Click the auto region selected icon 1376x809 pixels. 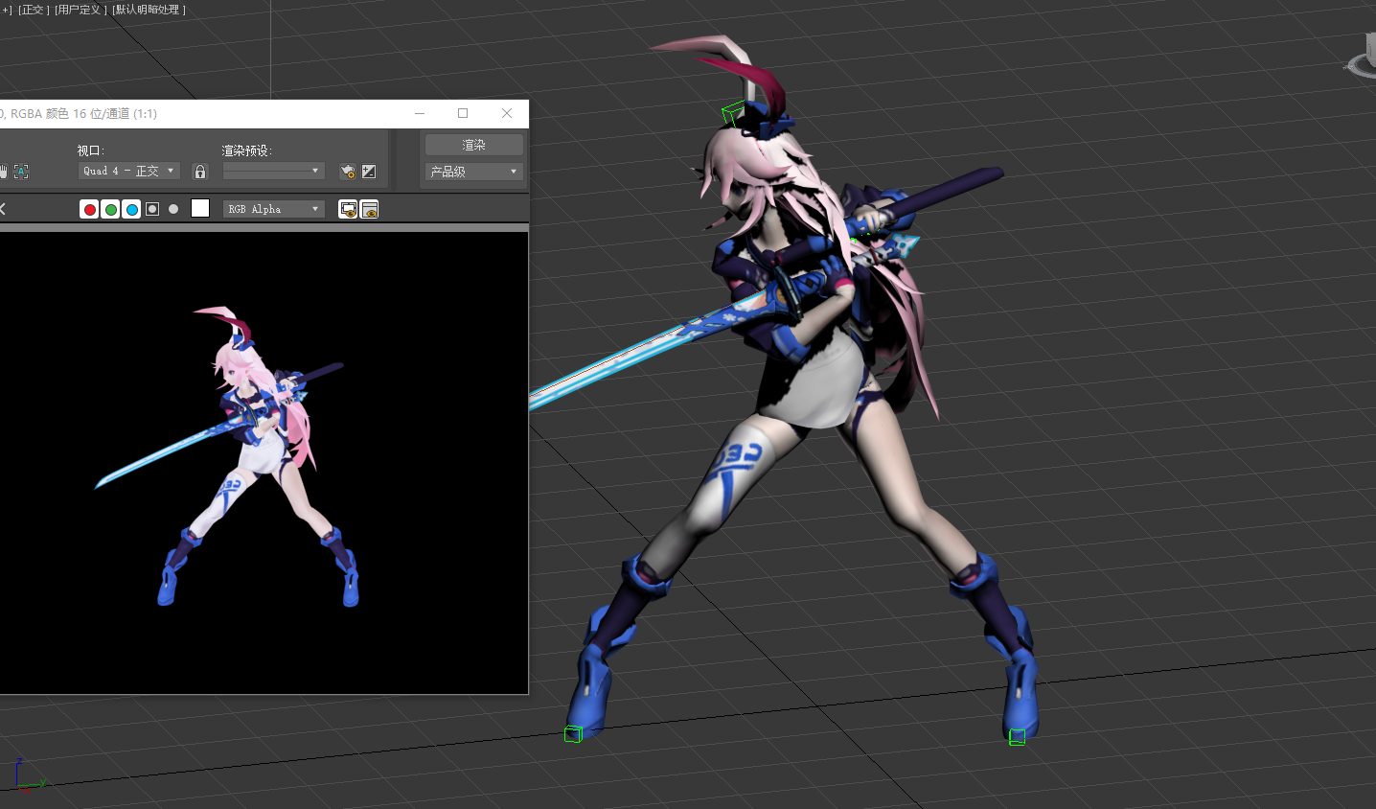(21, 172)
